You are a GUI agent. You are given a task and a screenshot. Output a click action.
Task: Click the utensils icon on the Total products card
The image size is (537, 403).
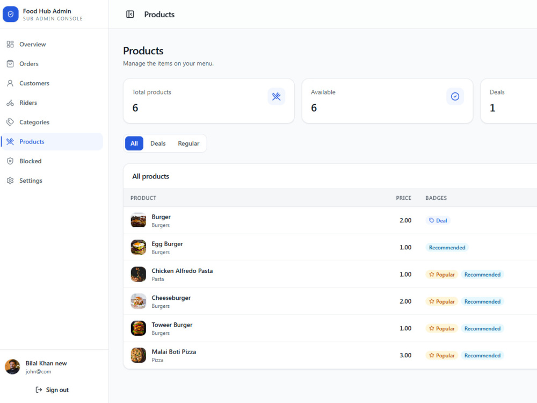(277, 97)
